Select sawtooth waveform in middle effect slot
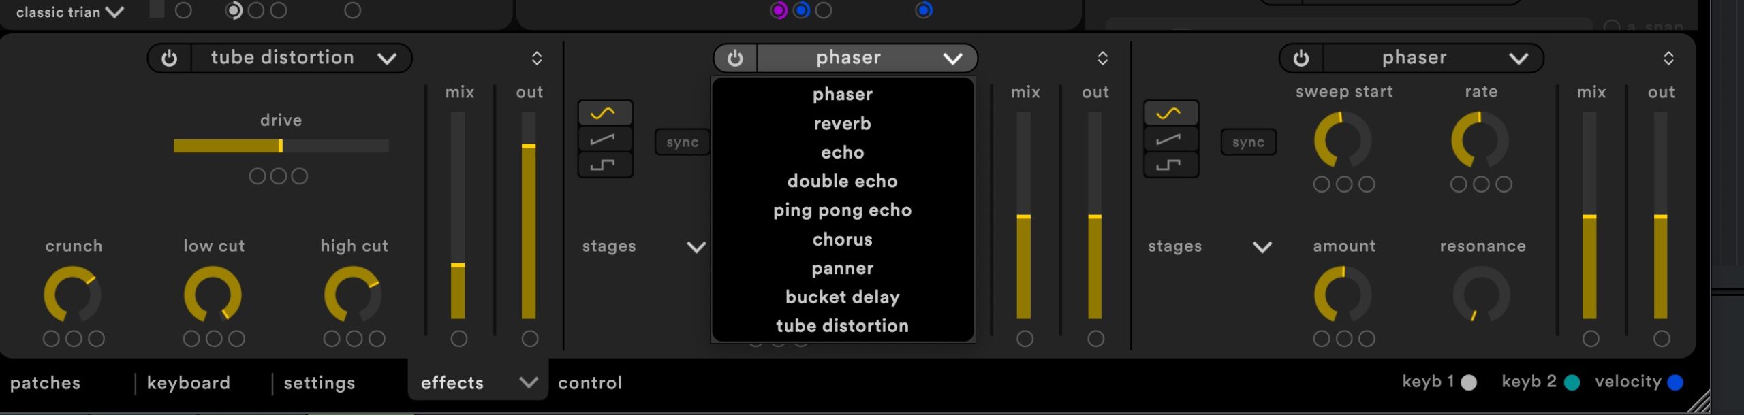Screen dimensions: 1744x415 tap(604, 139)
